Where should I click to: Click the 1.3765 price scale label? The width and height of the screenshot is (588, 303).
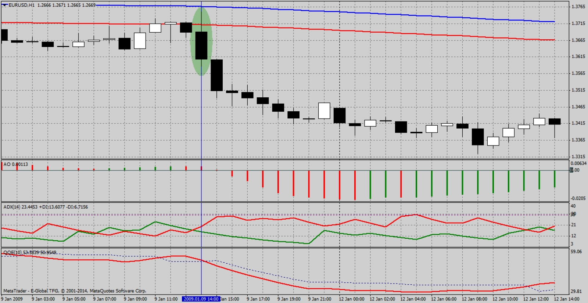(578, 7)
